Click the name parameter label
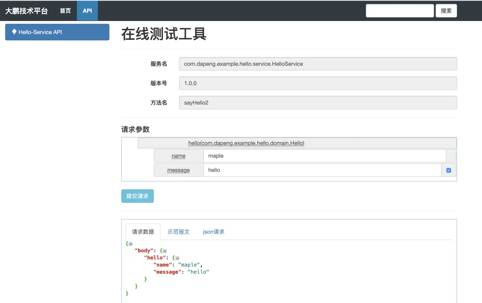The height and width of the screenshot is (303, 482). pos(179,156)
